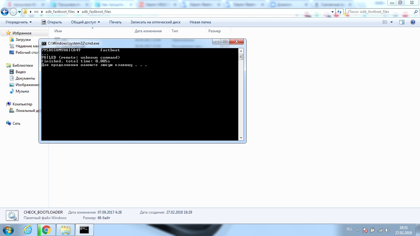Open Документы library in sidebar

click(x=25, y=78)
